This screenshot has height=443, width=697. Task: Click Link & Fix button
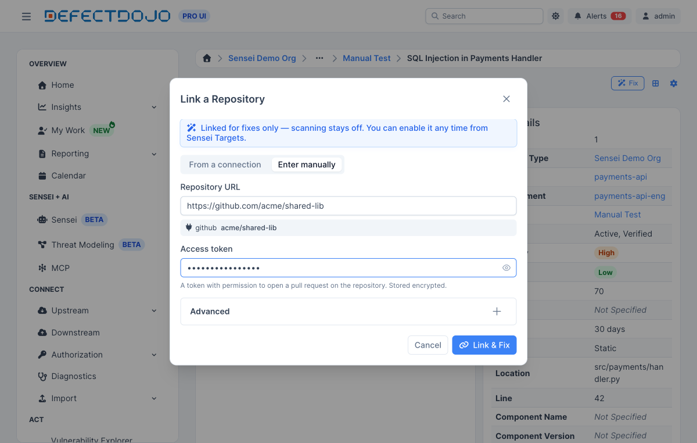click(x=484, y=345)
